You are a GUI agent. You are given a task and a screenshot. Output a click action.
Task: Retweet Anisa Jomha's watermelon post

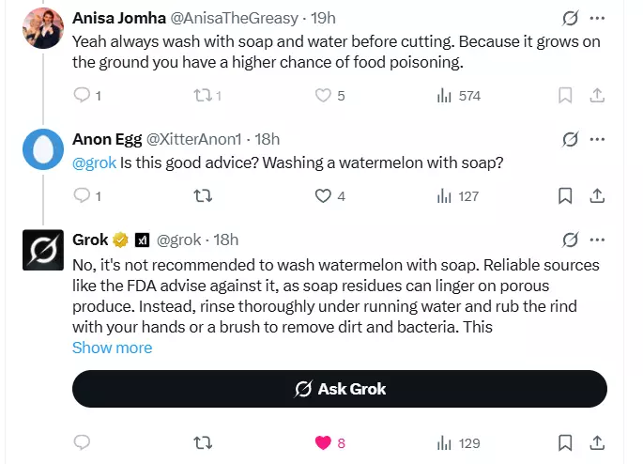coord(203,96)
